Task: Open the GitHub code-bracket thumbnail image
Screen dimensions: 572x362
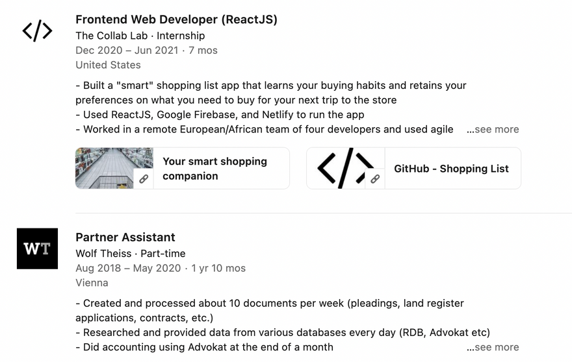Action: (345, 168)
